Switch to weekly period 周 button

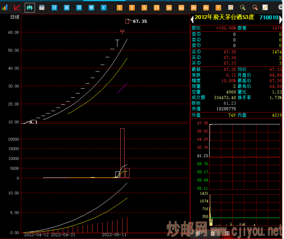click(x=67, y=8)
